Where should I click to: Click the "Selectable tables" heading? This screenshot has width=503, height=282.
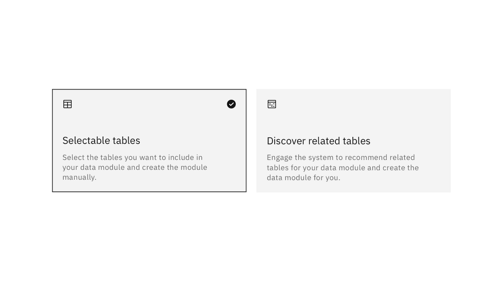click(101, 141)
